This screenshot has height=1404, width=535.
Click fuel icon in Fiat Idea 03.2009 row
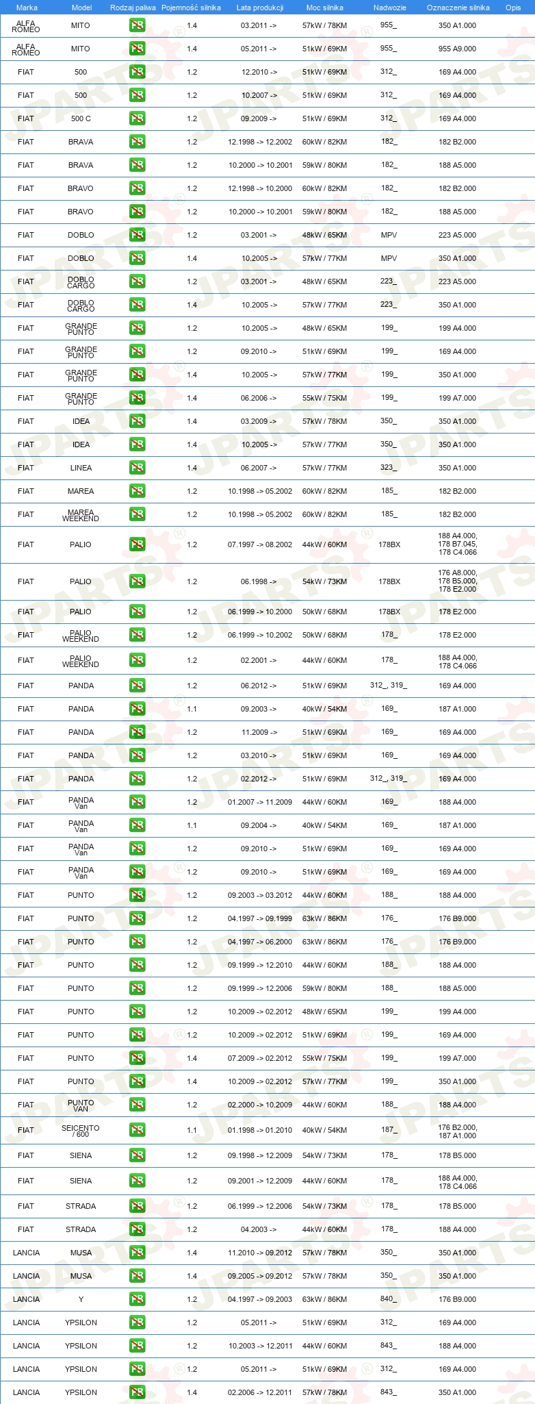(x=137, y=421)
